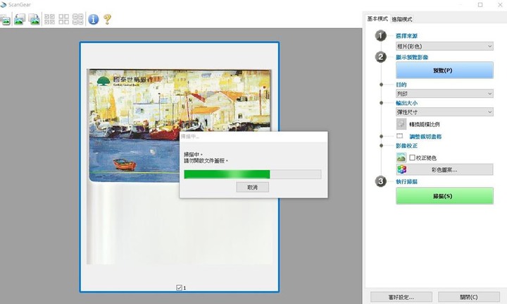507x304 pixels.
Task: Open the 目的 dropdown showing 列印
Action: (x=444, y=94)
